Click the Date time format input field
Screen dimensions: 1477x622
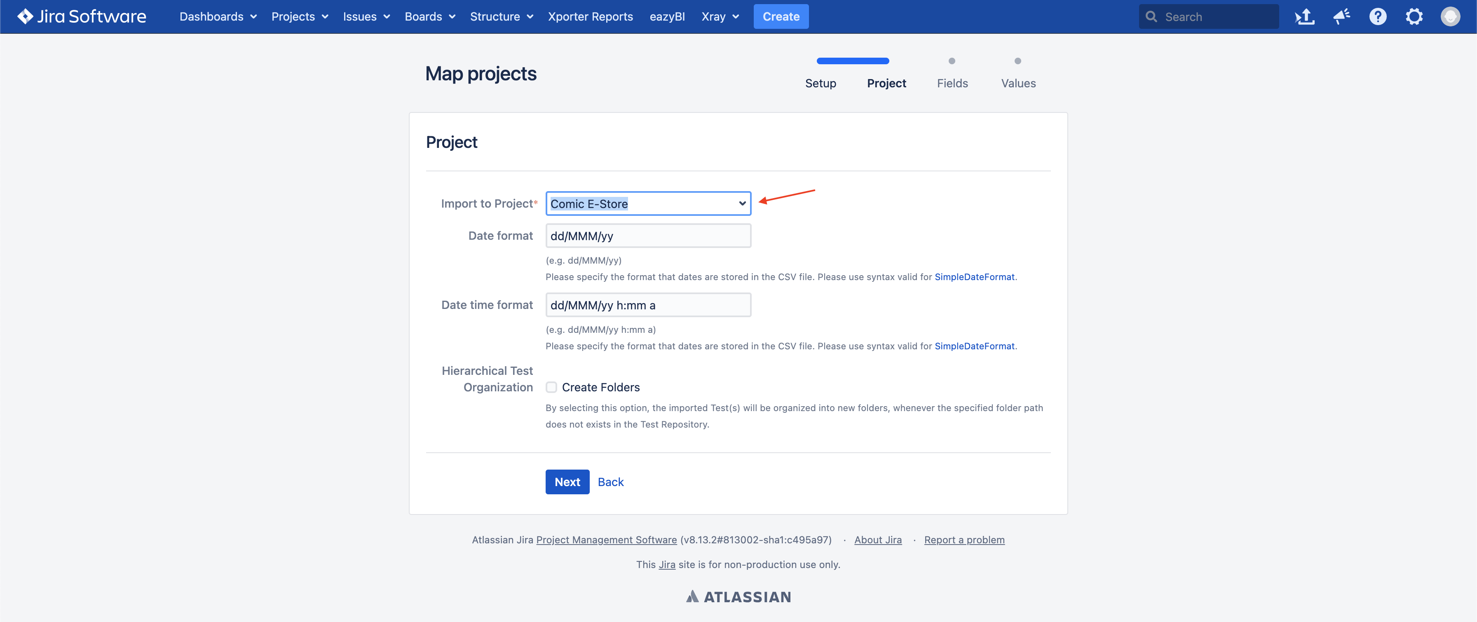(x=648, y=305)
